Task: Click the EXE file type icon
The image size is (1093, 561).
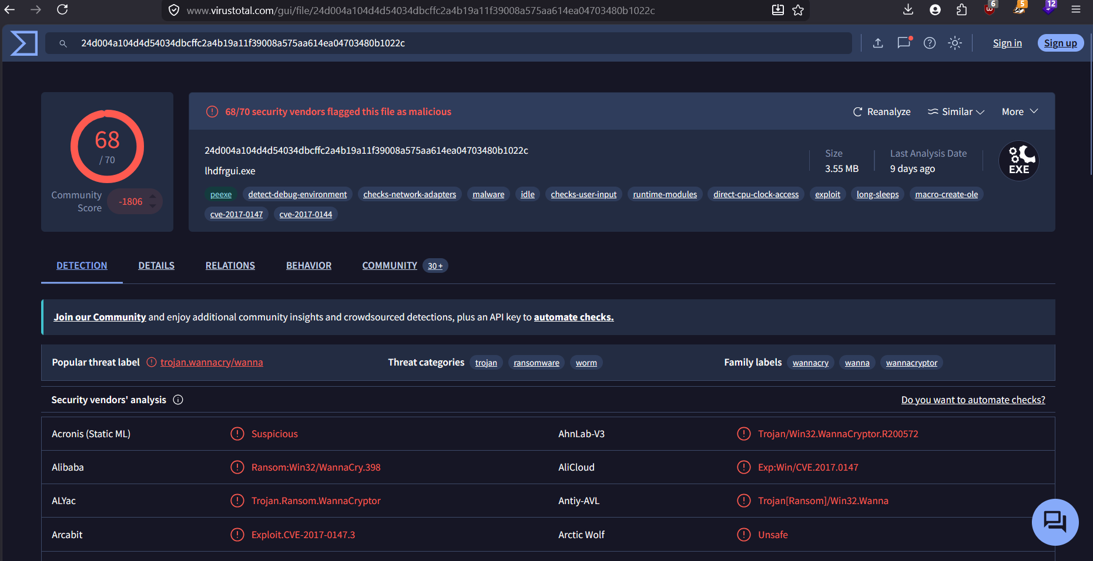Action: pos(1019,161)
